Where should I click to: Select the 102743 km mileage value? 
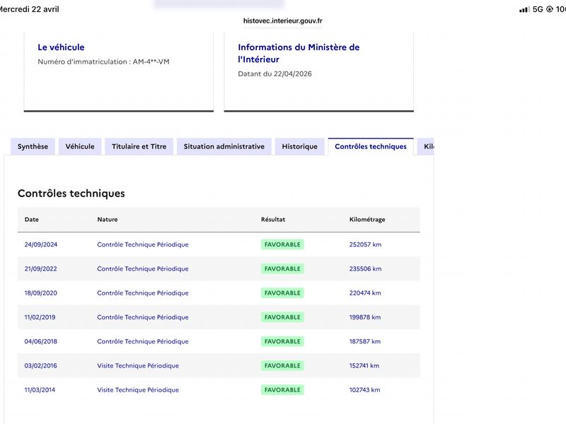[x=364, y=390]
